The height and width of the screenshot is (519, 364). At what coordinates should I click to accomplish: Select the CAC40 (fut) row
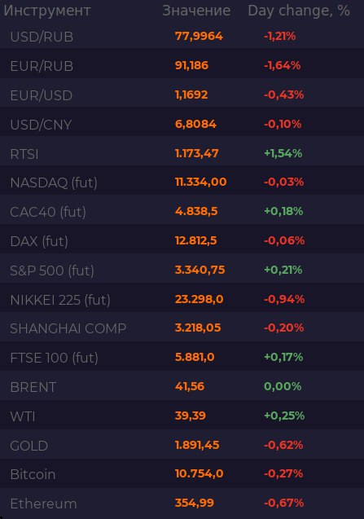182,211
